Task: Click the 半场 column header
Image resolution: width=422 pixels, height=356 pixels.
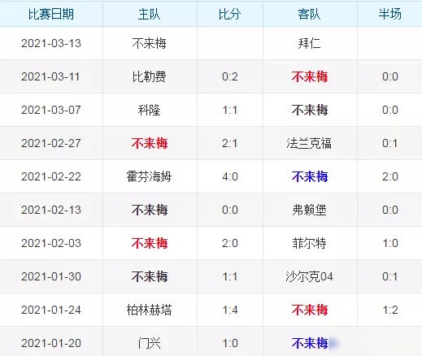Action: tap(389, 14)
